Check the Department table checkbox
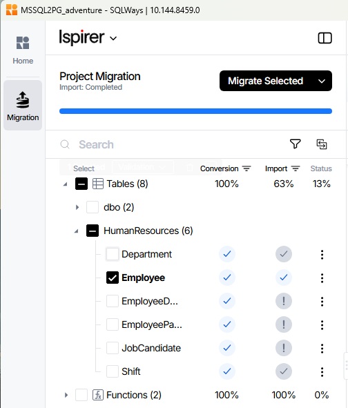348x408 pixels. [x=113, y=254]
